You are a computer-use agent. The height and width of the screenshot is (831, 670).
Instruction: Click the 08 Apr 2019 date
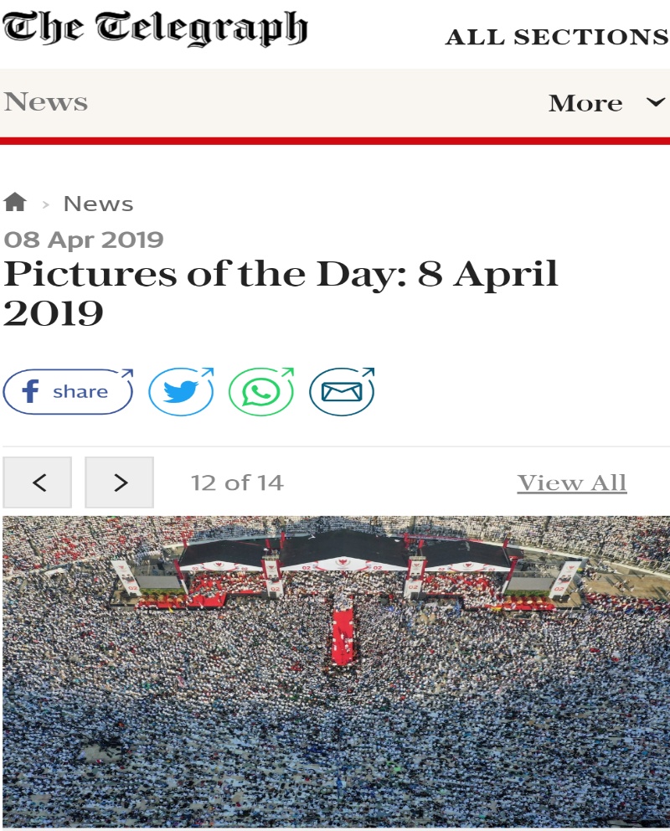(x=84, y=240)
